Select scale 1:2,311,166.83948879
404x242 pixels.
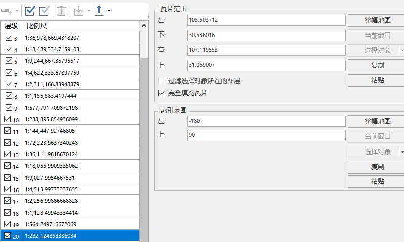tap(81, 84)
